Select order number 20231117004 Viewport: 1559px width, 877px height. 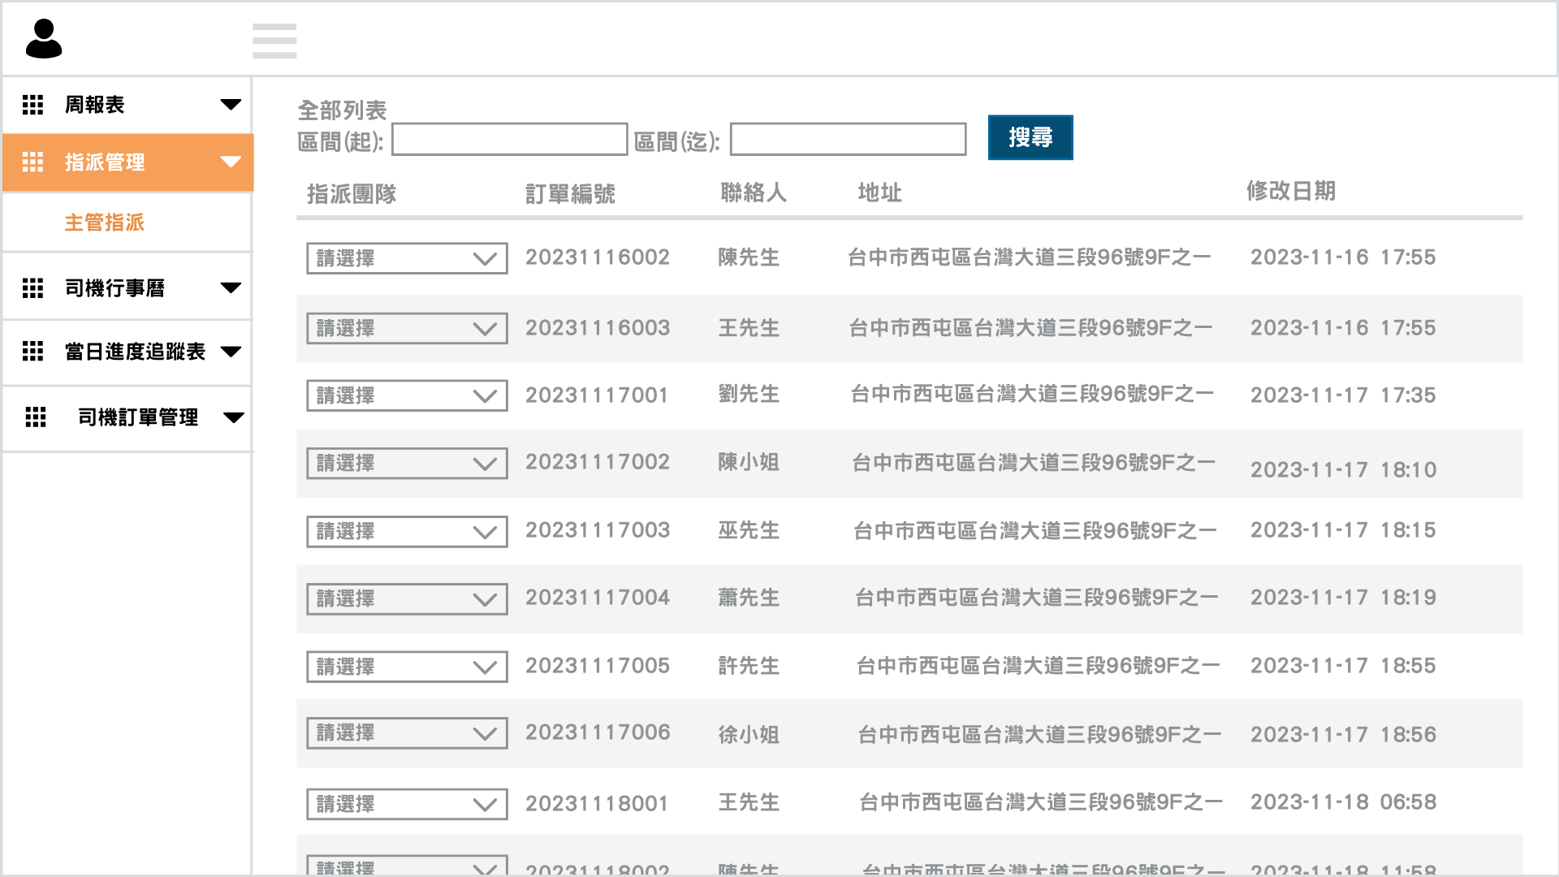pos(598,598)
